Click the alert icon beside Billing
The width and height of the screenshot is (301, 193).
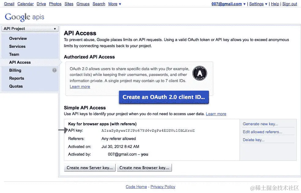[x=54, y=70]
